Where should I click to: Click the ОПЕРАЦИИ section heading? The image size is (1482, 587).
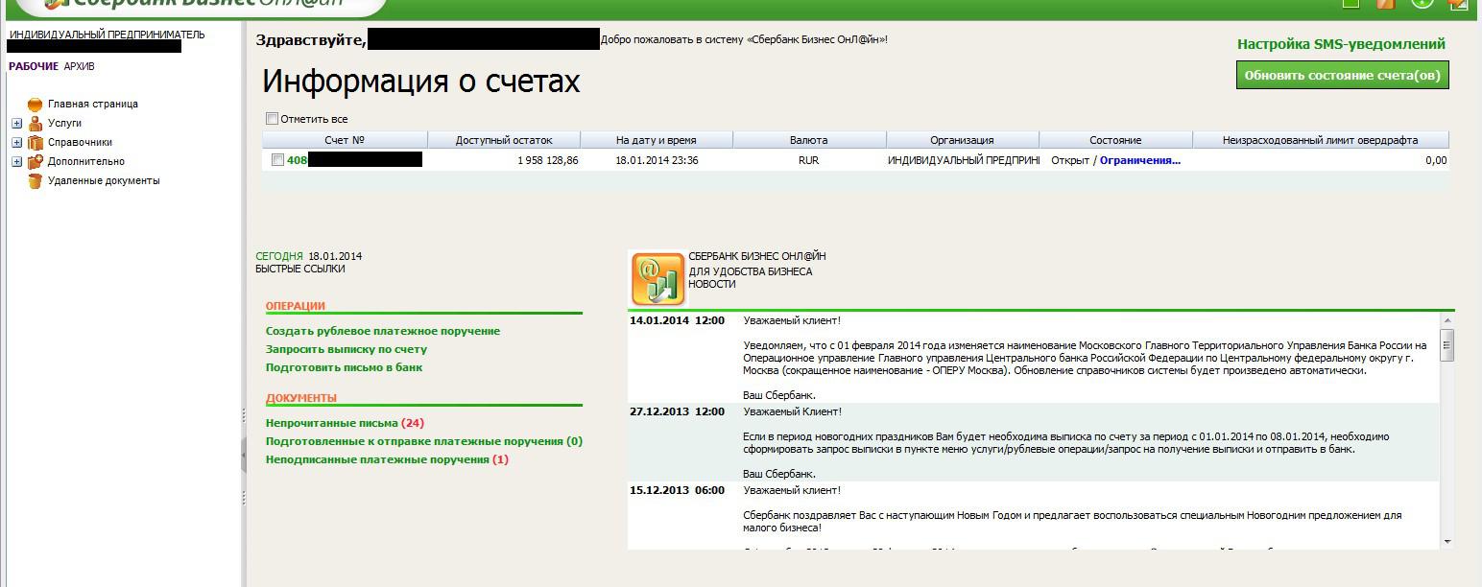pyautogui.click(x=296, y=306)
